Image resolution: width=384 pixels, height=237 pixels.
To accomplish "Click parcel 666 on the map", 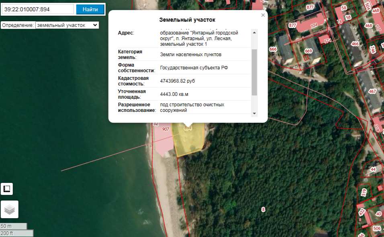I will coord(273,49).
